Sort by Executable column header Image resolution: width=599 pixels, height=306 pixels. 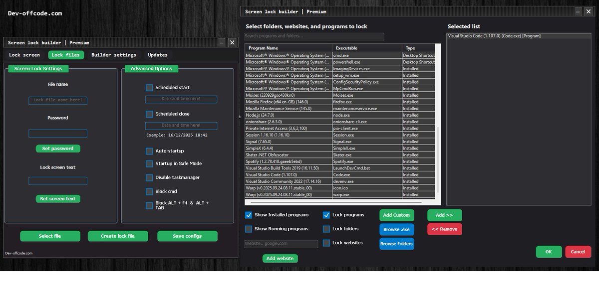pos(367,48)
